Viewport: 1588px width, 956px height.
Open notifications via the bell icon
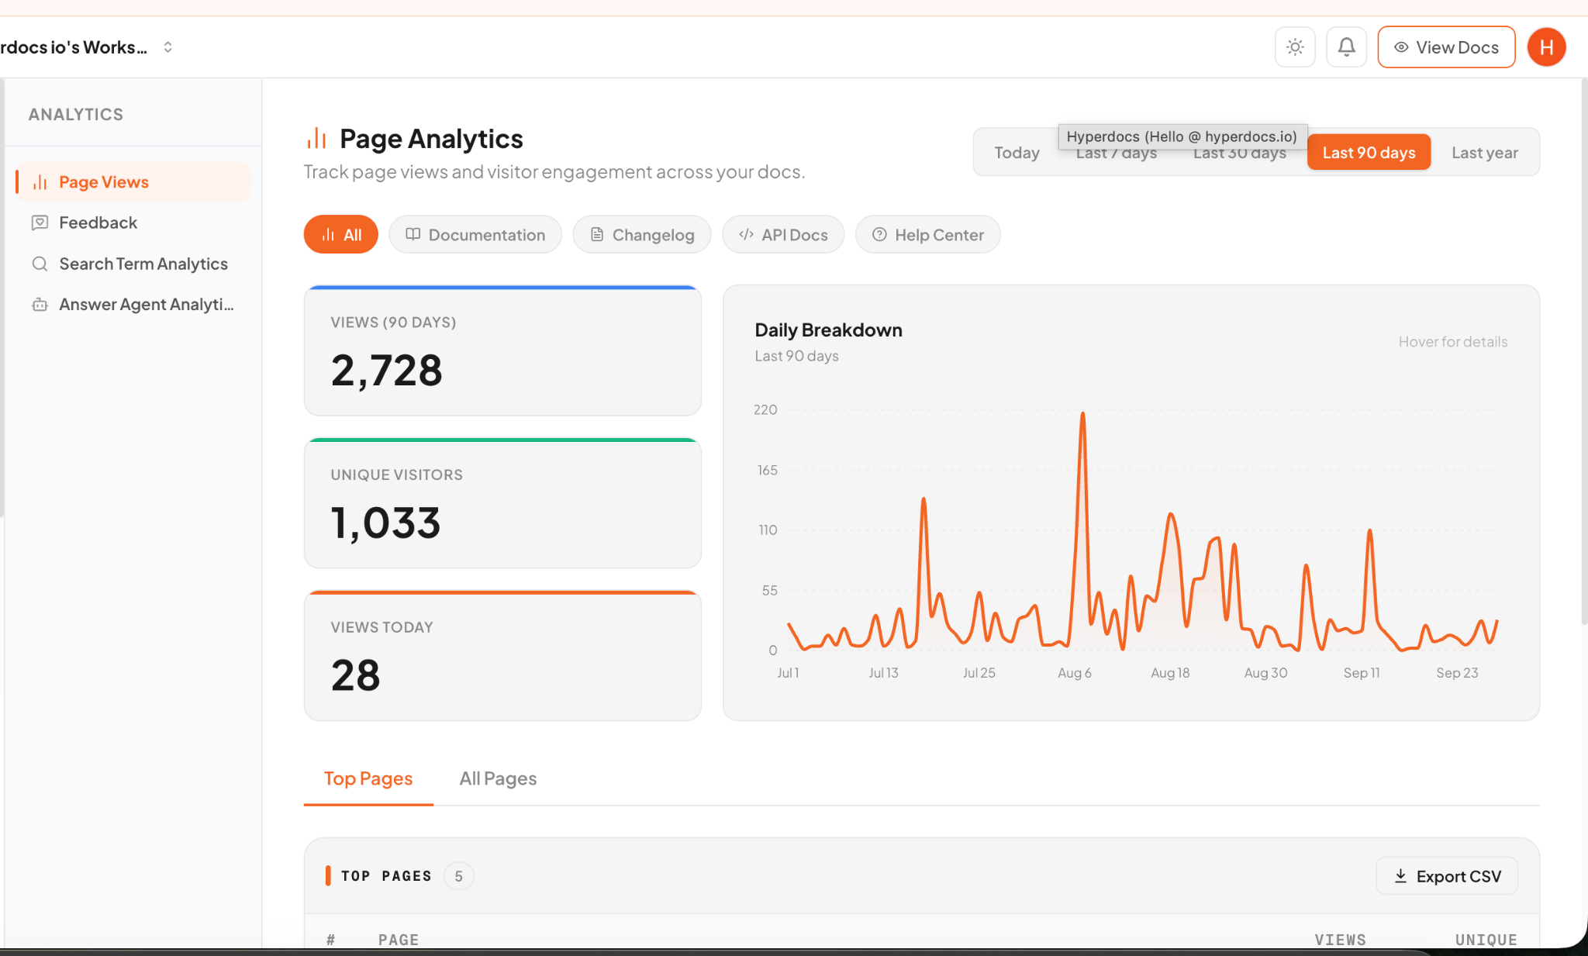click(1347, 47)
